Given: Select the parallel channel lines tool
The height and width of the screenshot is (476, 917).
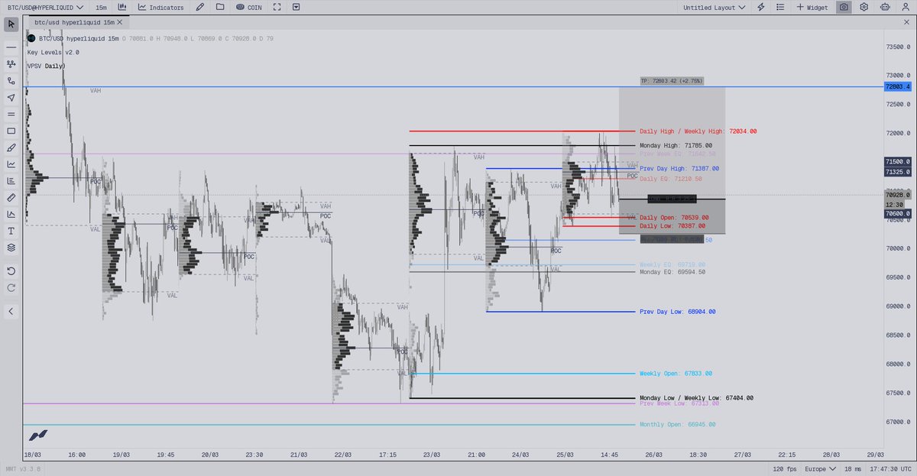Looking at the screenshot, I should pyautogui.click(x=11, y=114).
